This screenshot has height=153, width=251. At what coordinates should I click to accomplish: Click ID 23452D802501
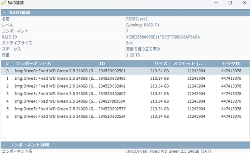pyautogui.click(x=112, y=71)
